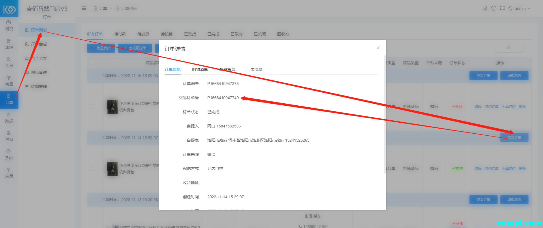
Task: Switch to the 已完成 tab
Action: [213, 34]
